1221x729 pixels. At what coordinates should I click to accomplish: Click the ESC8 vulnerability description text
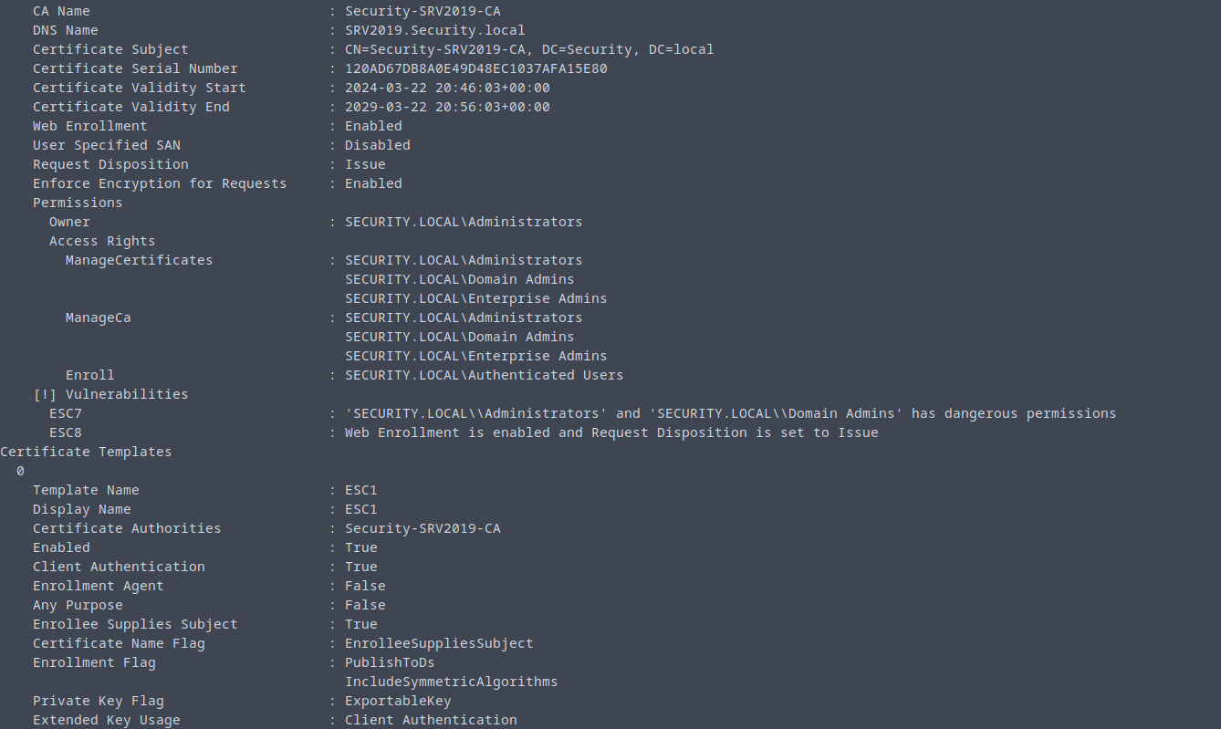(611, 433)
